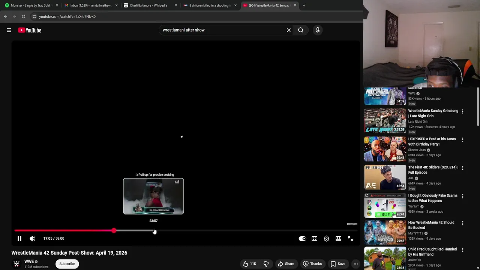Click the Late Night Grin channel name
The height and width of the screenshot is (270, 480).
tap(418, 121)
